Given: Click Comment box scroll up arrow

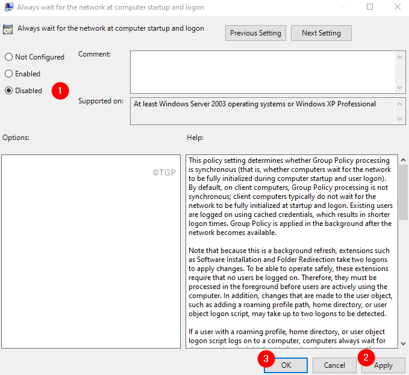Looking at the screenshot, I should click(x=399, y=57).
